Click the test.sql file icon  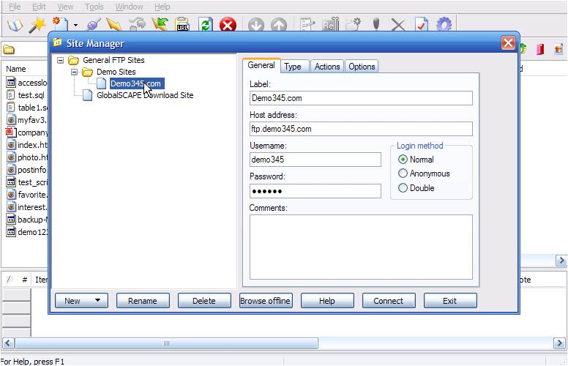[11, 95]
